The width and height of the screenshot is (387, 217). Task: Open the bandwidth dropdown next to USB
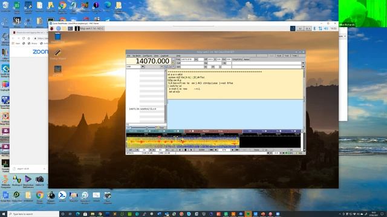click(x=161, y=67)
